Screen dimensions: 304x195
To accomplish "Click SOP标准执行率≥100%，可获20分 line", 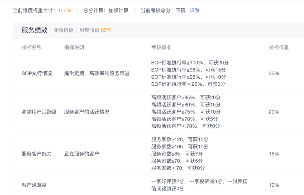I will point(190,63).
